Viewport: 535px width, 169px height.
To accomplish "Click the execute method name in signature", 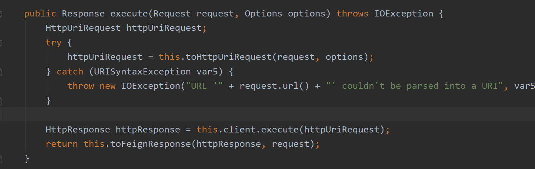I will tap(129, 14).
